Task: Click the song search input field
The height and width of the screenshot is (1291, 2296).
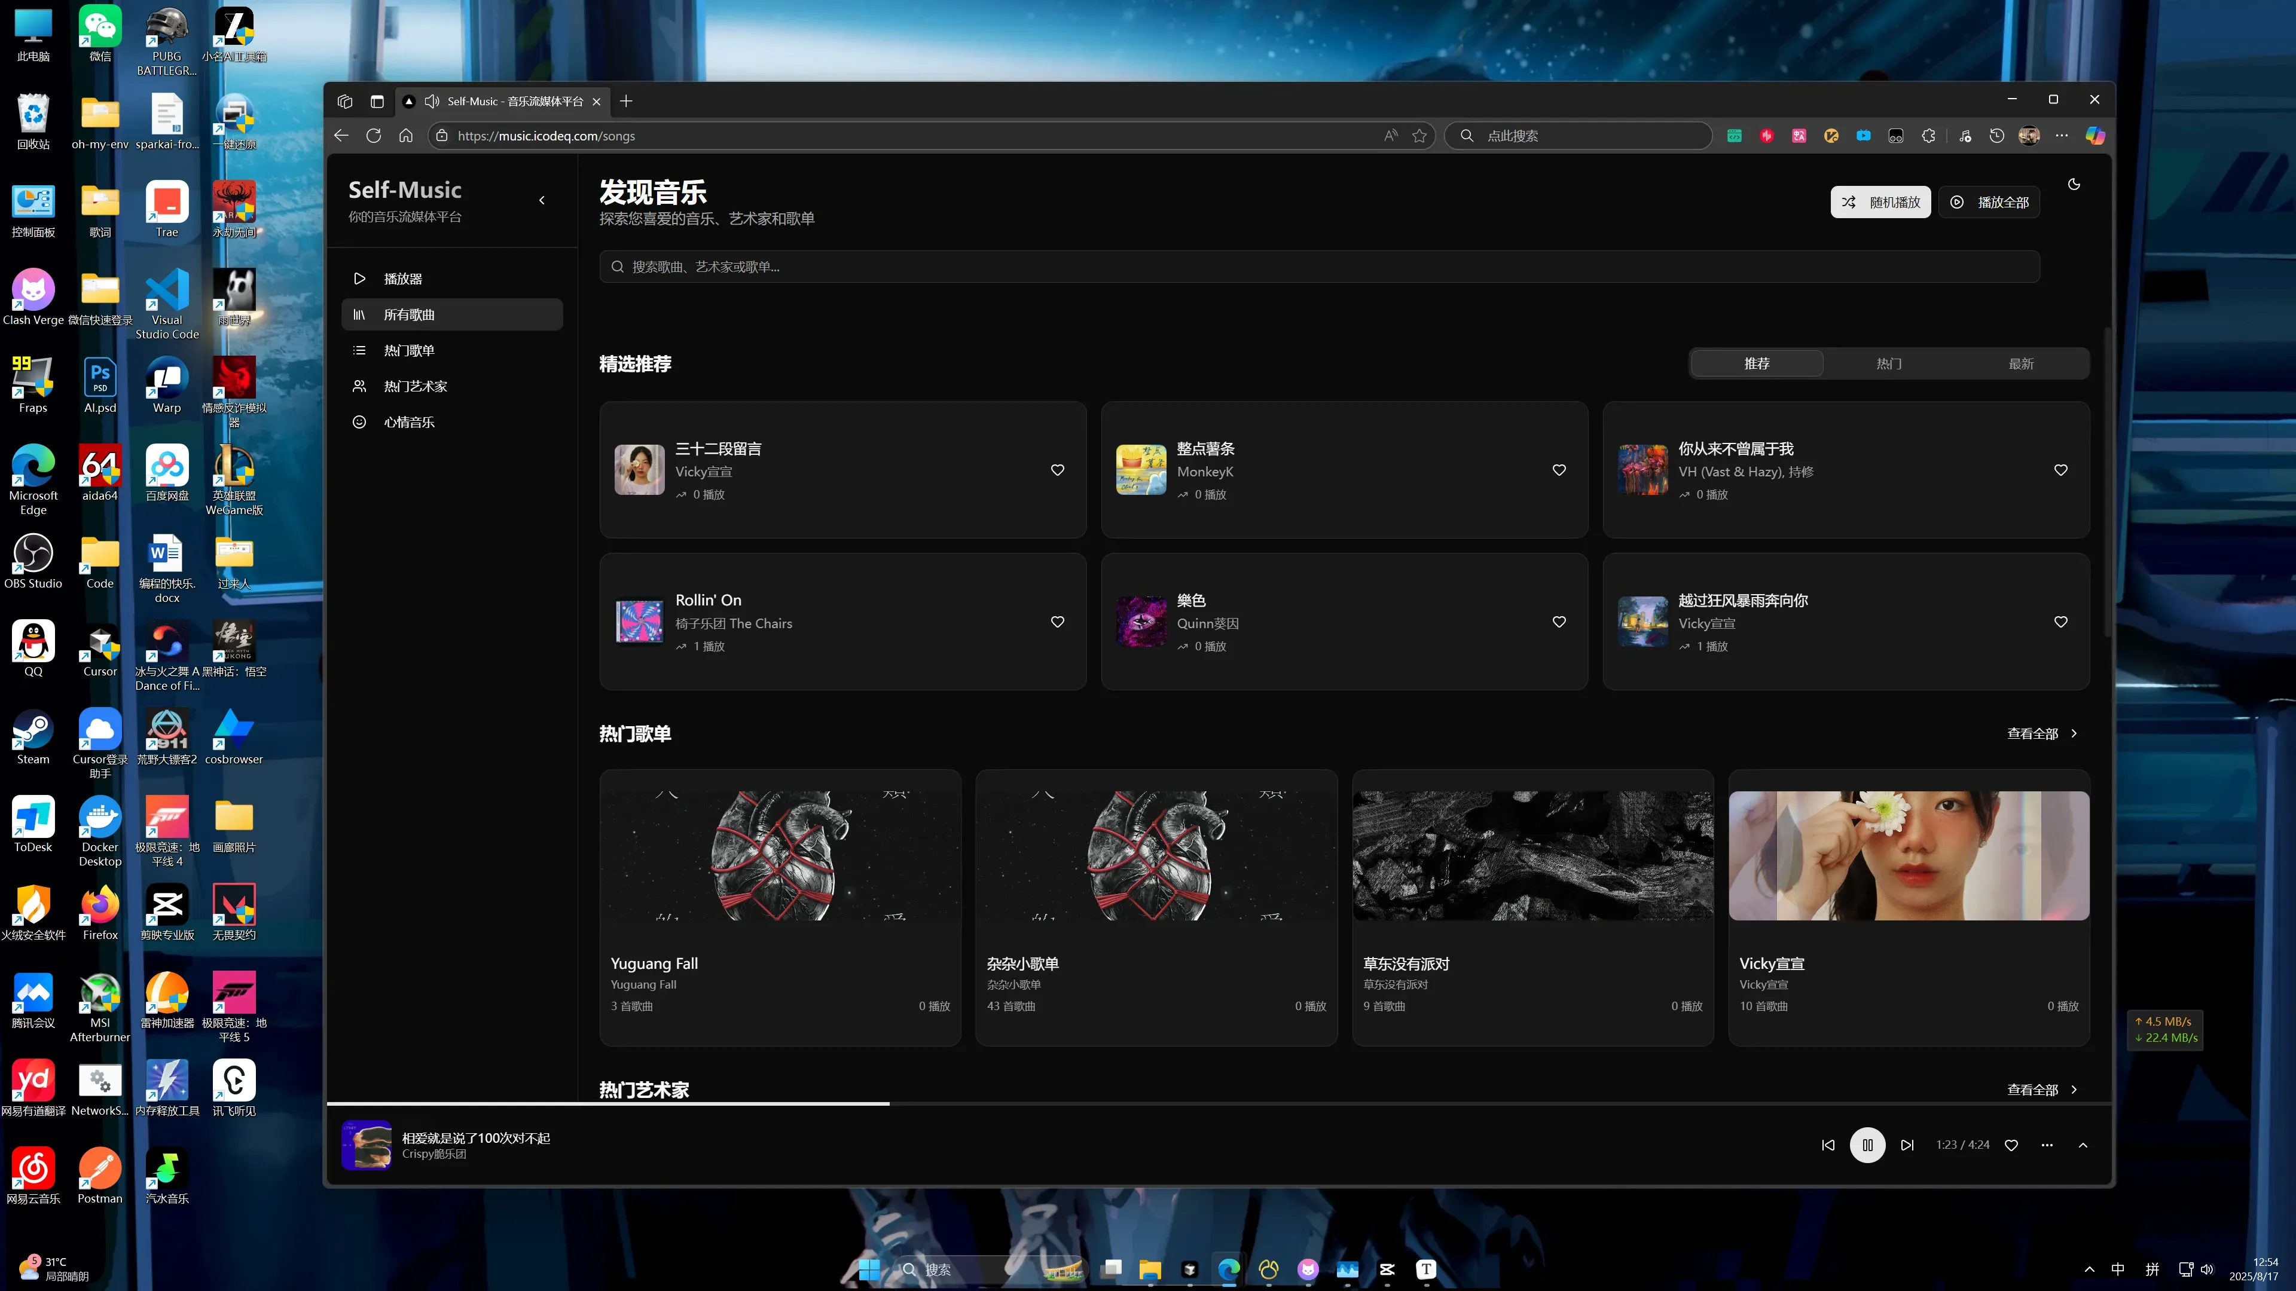Action: (1319, 267)
